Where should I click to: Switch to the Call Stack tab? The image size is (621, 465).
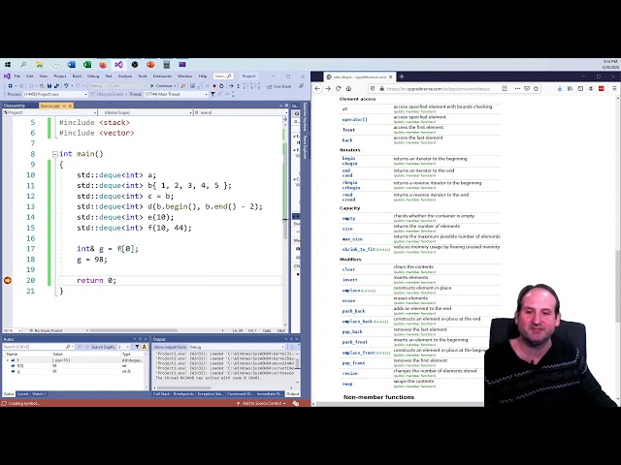tap(162, 394)
